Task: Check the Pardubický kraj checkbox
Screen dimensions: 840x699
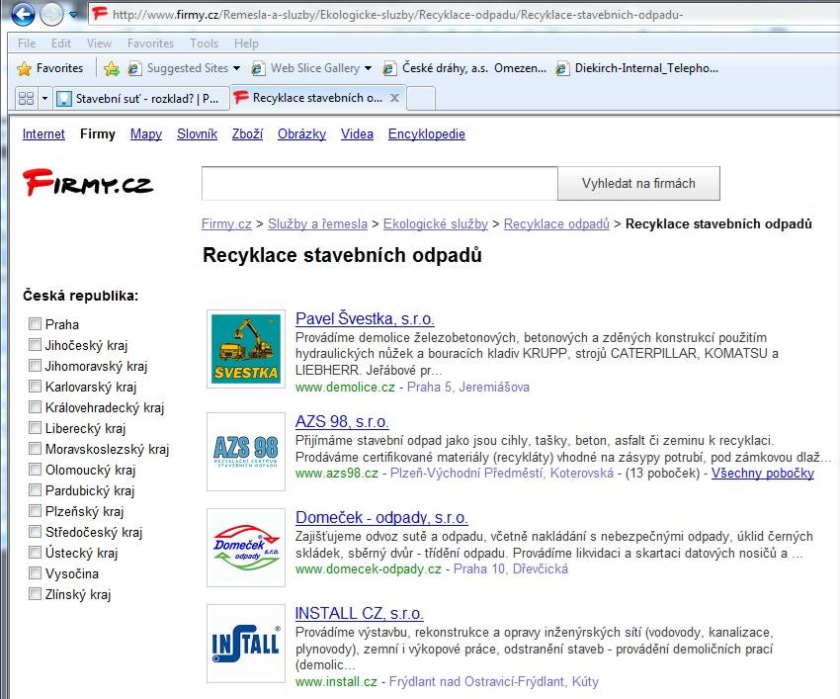Action: tap(35, 490)
